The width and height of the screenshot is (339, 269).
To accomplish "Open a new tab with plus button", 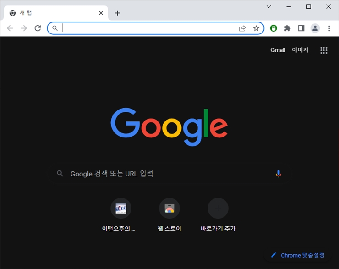I will pyautogui.click(x=117, y=13).
